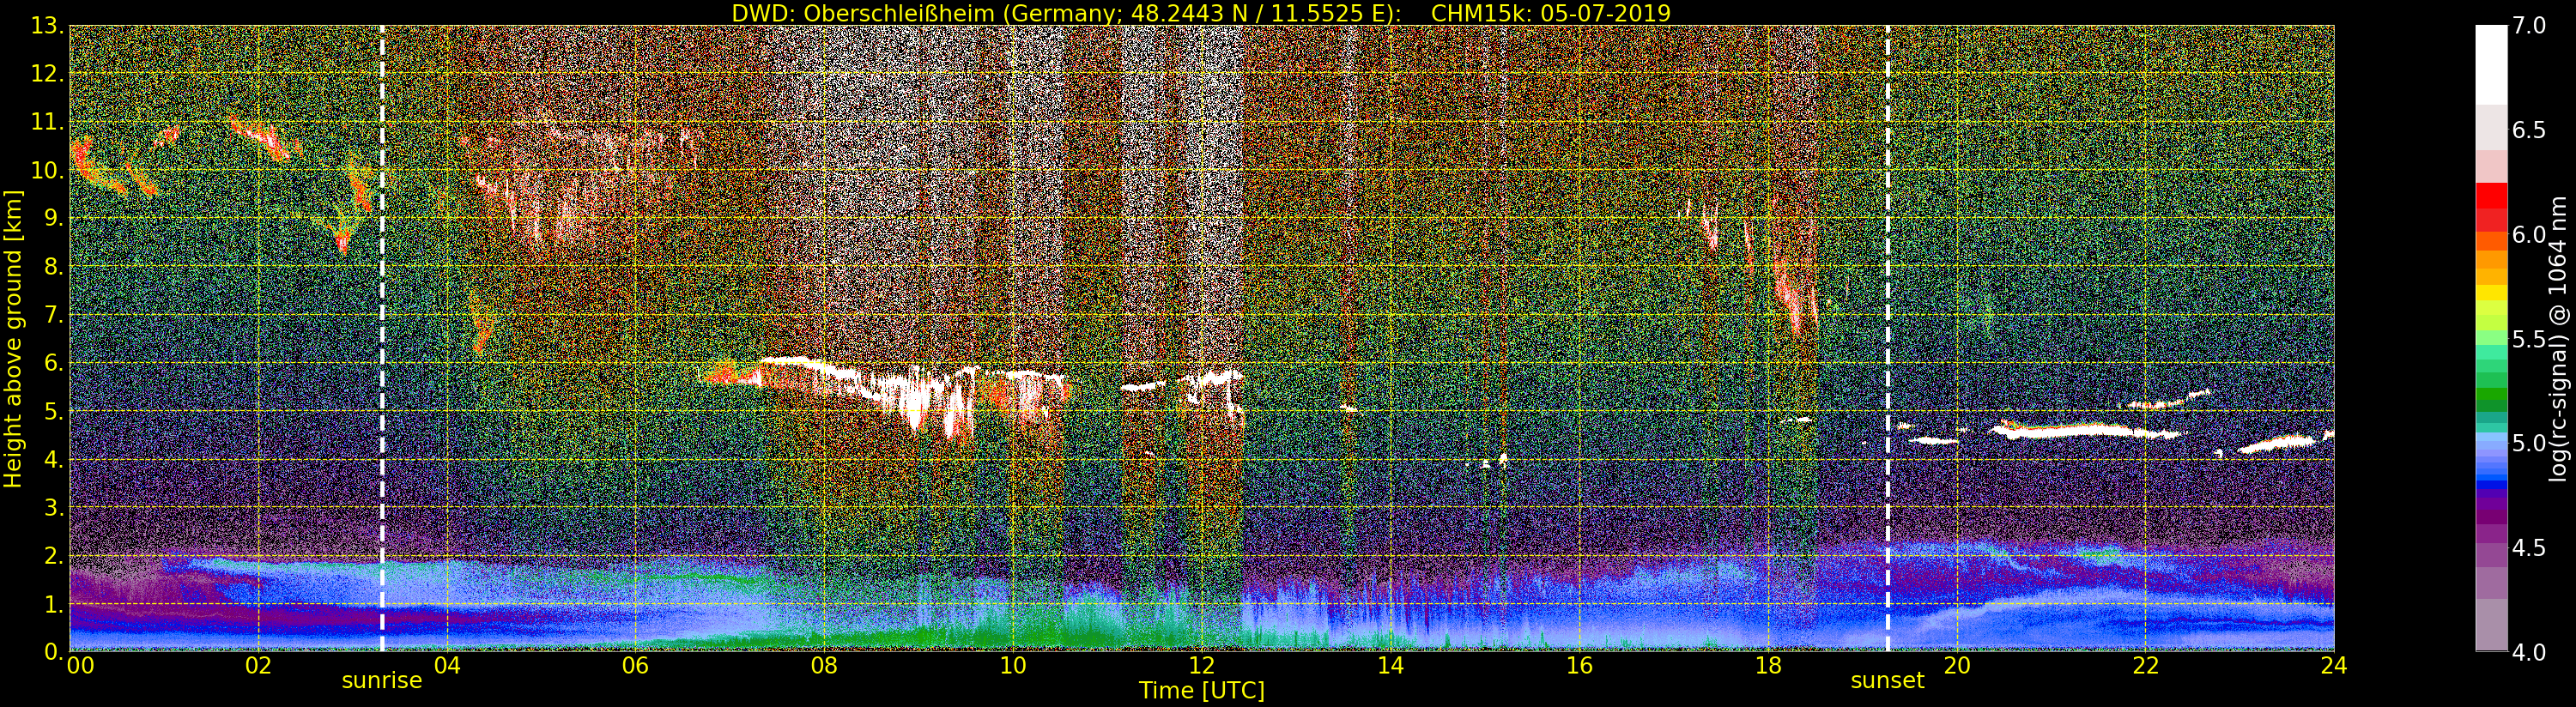Image resolution: width=2576 pixels, height=707 pixels.
Task: Click the sunset dashed vertical line
Action: (1887, 340)
